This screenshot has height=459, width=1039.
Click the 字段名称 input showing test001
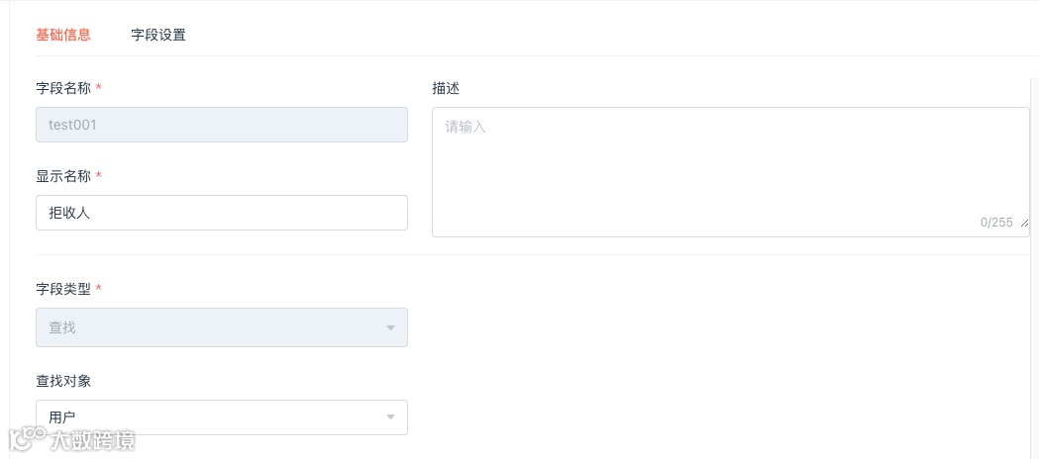tap(221, 125)
